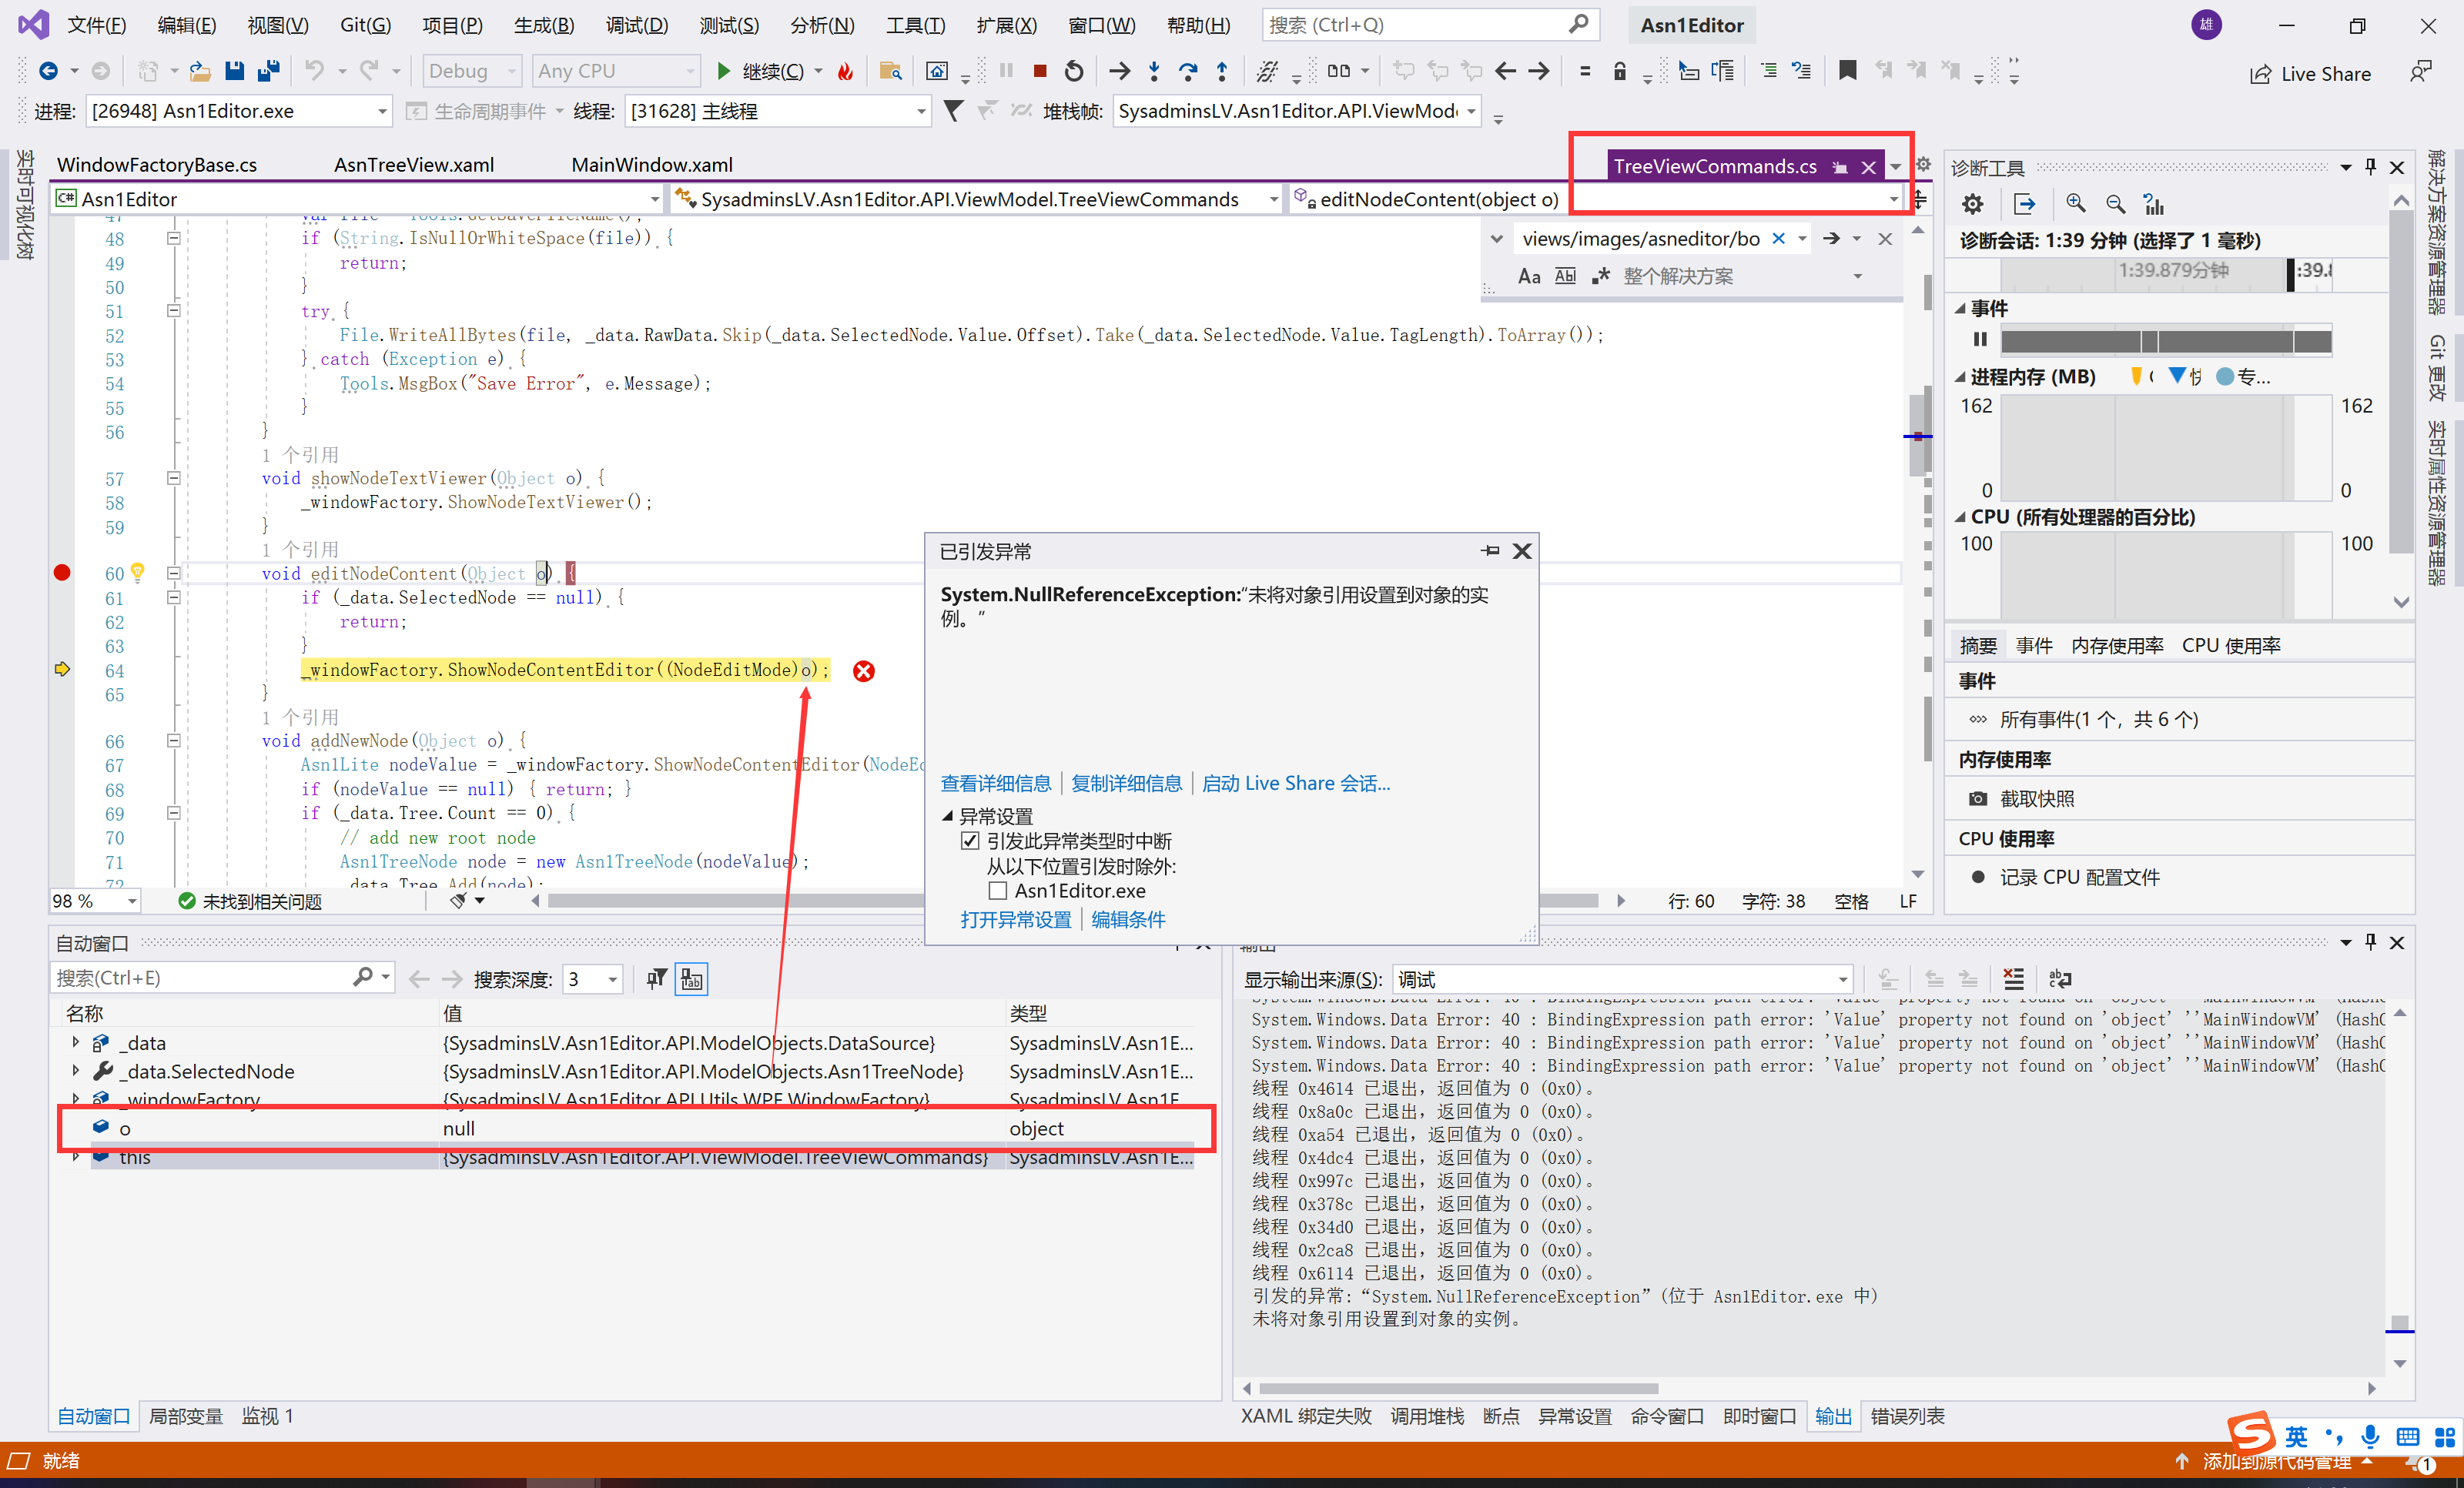This screenshot has height=1488, width=2464.
Task: Open the output source dropdown showing 调试
Action: [x=1621, y=979]
